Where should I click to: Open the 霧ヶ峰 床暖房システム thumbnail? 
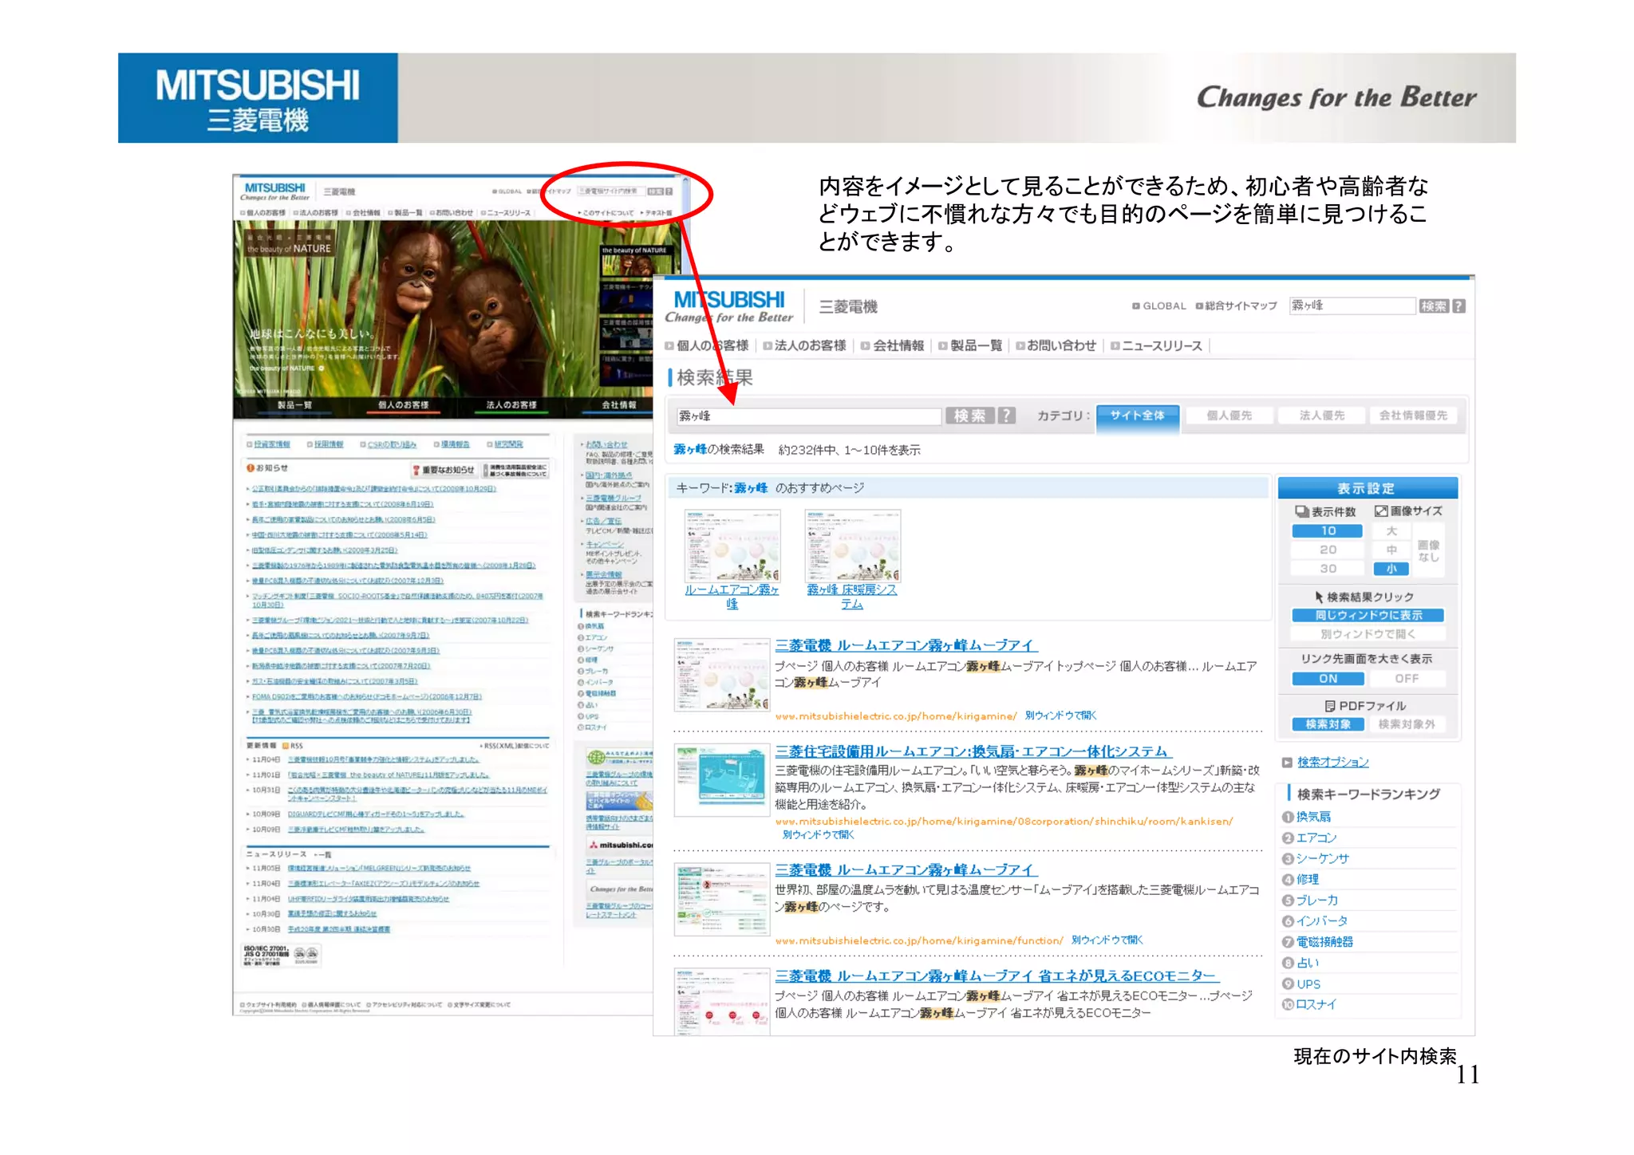tap(852, 546)
